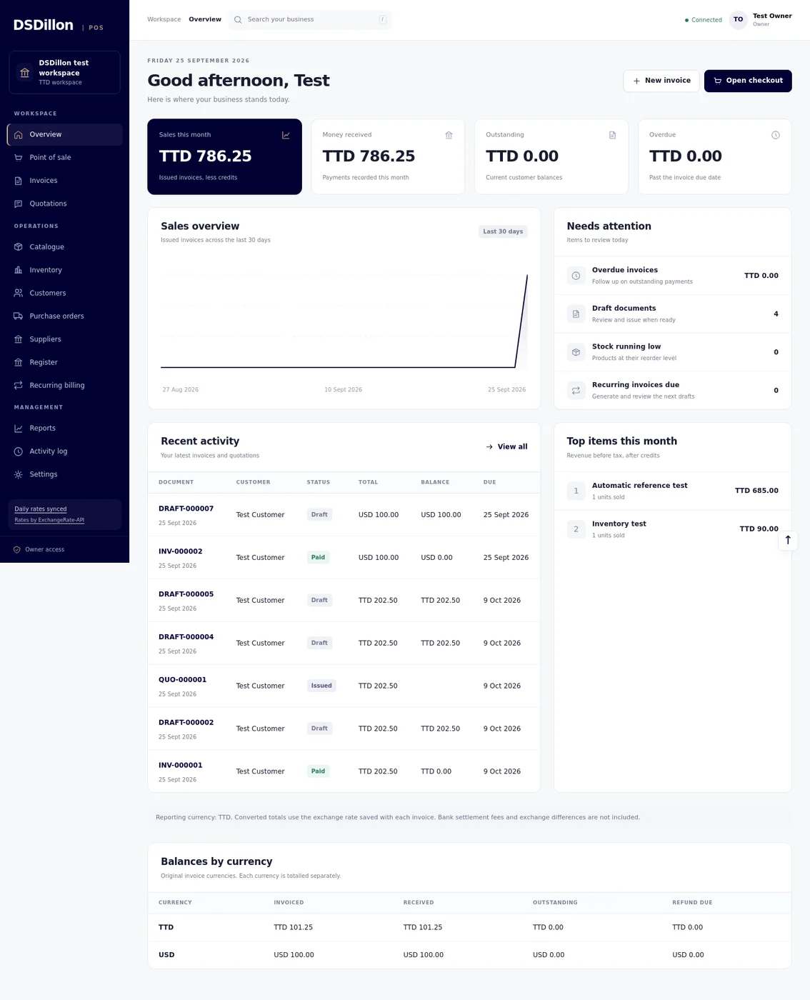Click the Search your business field
The height and width of the screenshot is (1000, 810).
[x=310, y=20]
